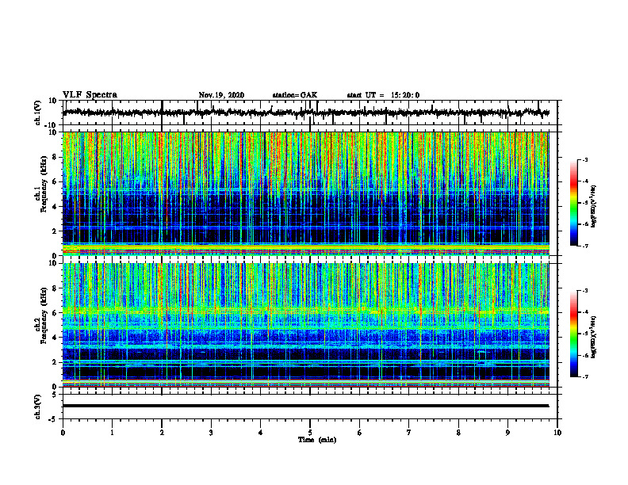Click the "VLF Spectra" plot title
Viewport: 628px width, 485px height.
[x=90, y=95]
